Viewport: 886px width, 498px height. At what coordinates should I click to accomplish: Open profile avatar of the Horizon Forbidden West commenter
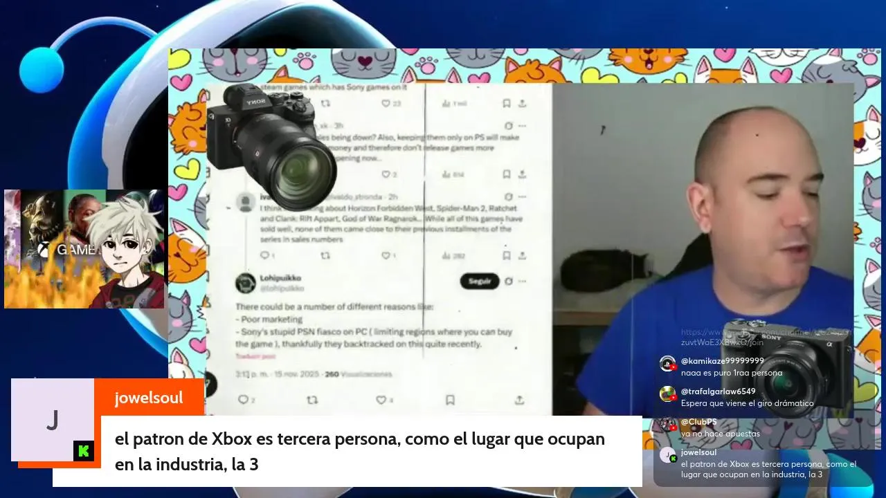tap(245, 202)
